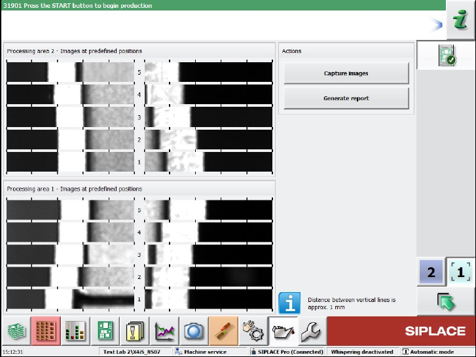Click image strip 2 in Processing area 2

point(139,140)
